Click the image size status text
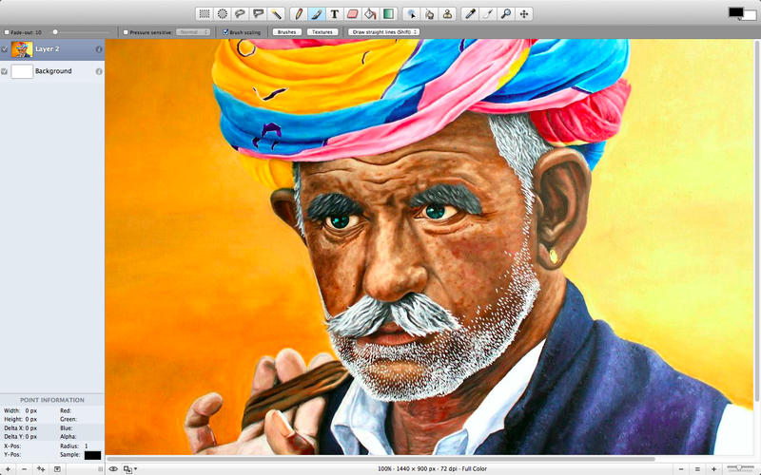This screenshot has width=761, height=475. [432, 468]
